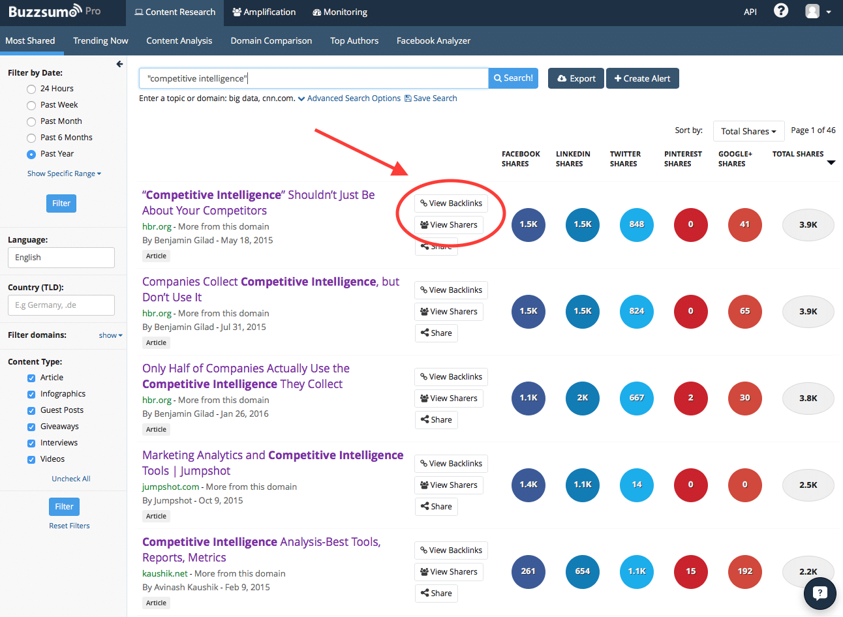Click the Reset Filters link
The width and height of the screenshot is (843, 617).
70,526
